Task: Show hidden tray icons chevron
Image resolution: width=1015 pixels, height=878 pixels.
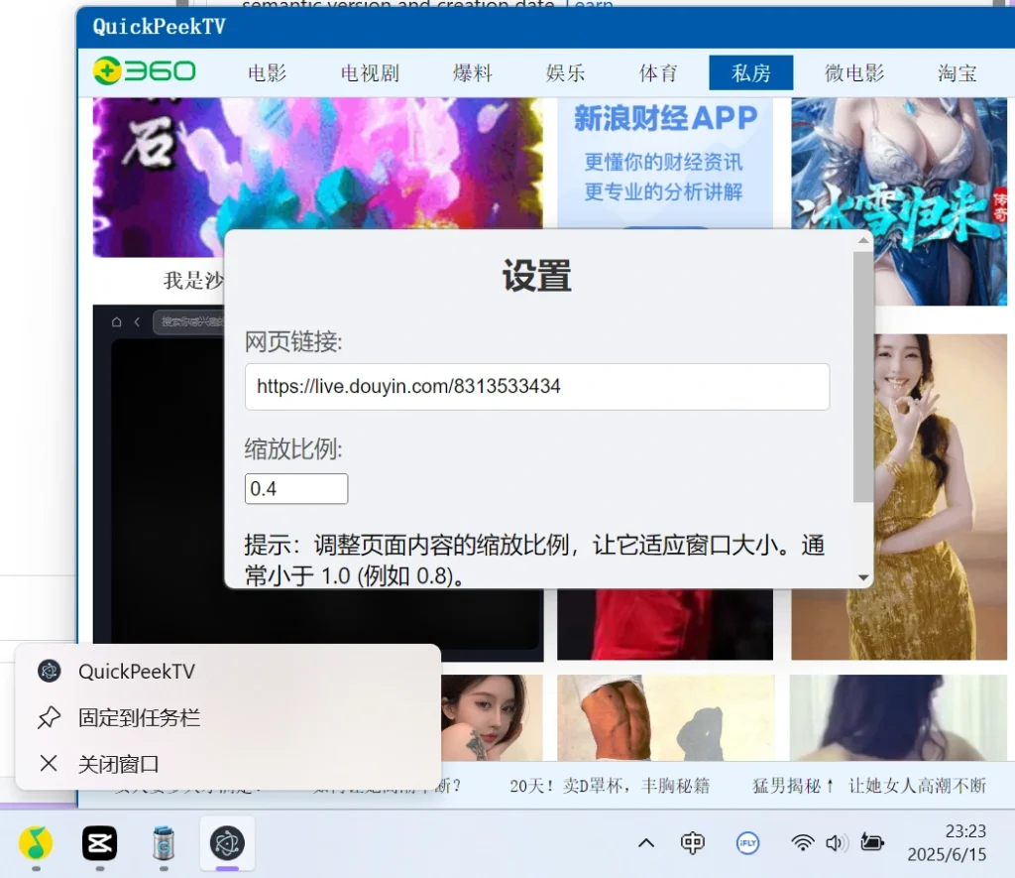Action: 646,843
